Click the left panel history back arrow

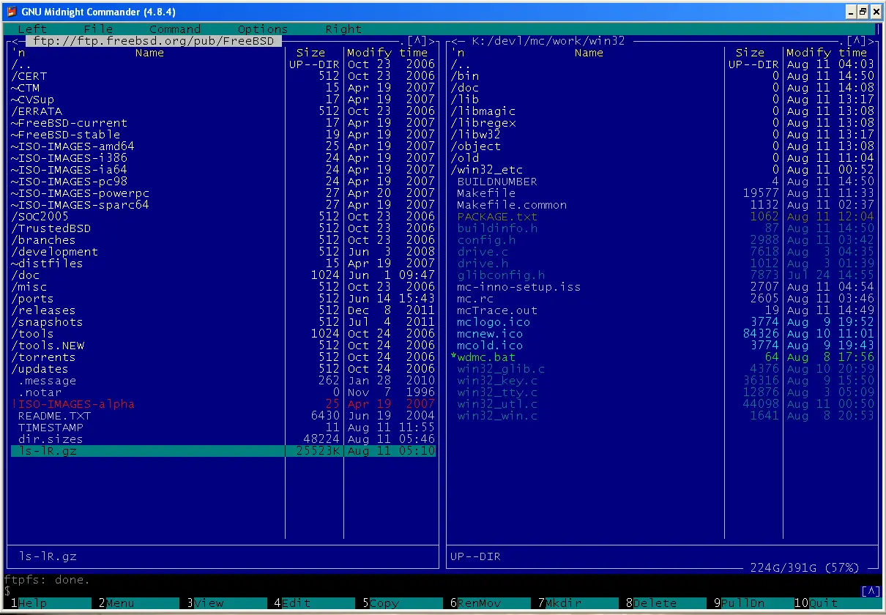click(14, 42)
